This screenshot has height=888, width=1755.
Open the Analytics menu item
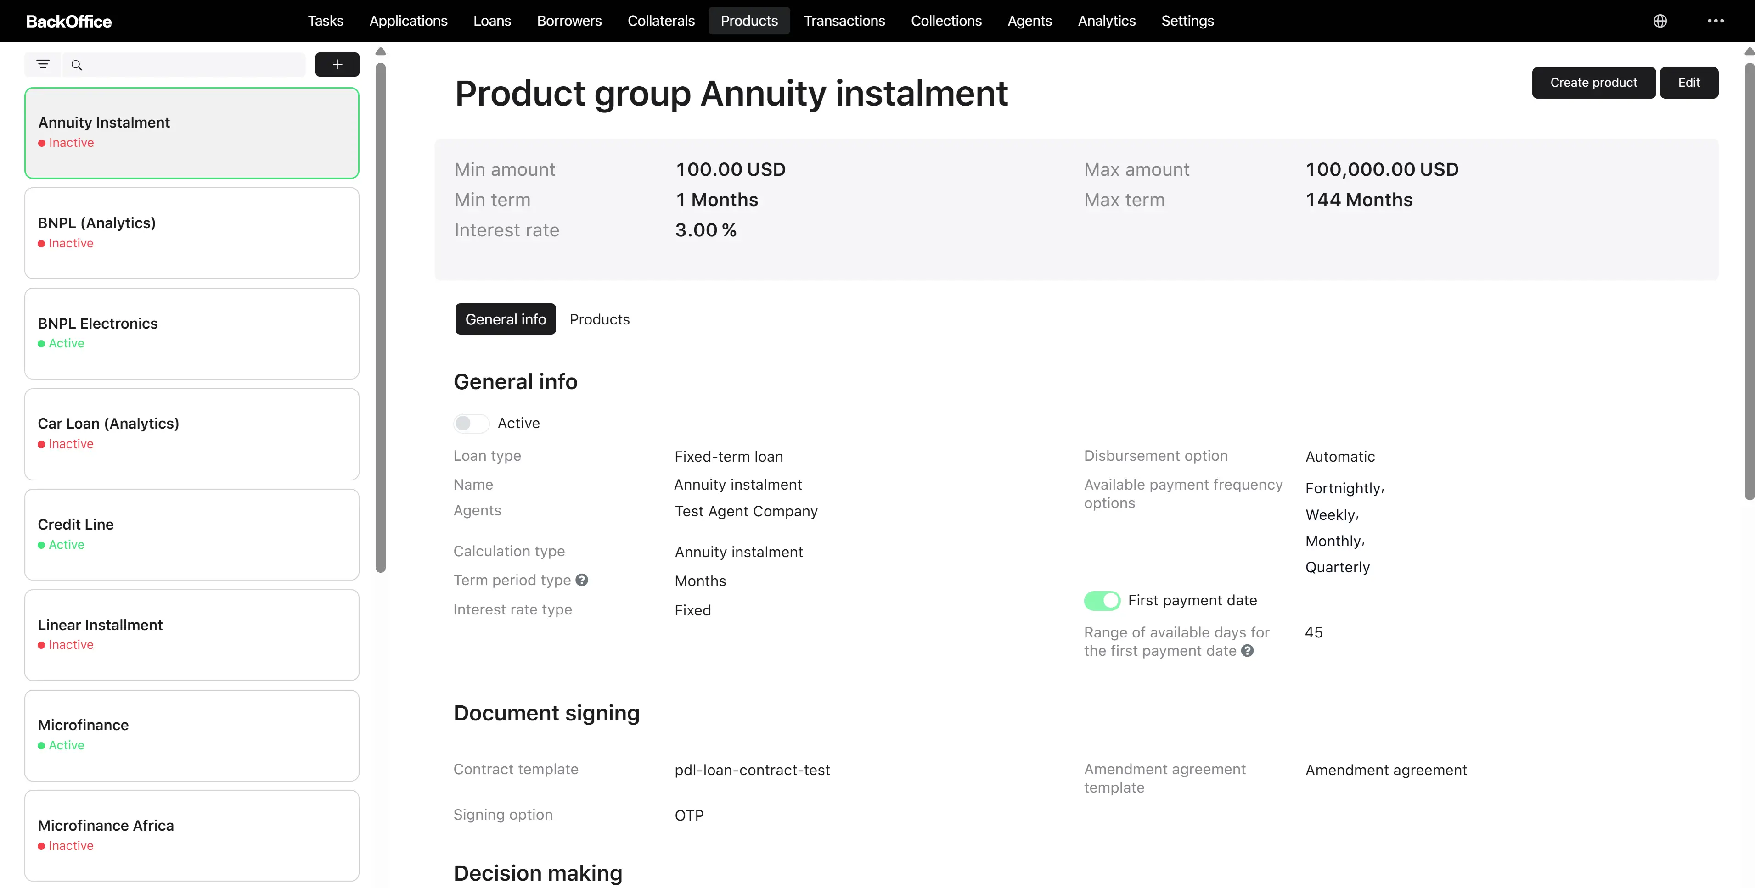pos(1107,21)
